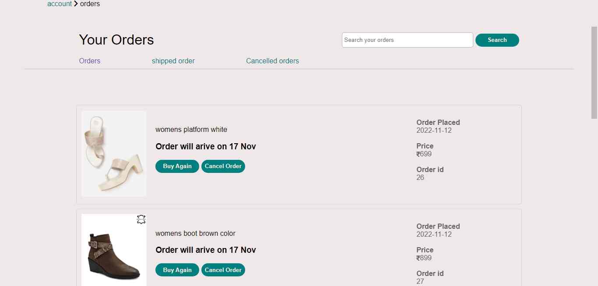Image resolution: width=598 pixels, height=286 pixels.
Task: Switch to the Orders tab
Action: pyautogui.click(x=90, y=61)
